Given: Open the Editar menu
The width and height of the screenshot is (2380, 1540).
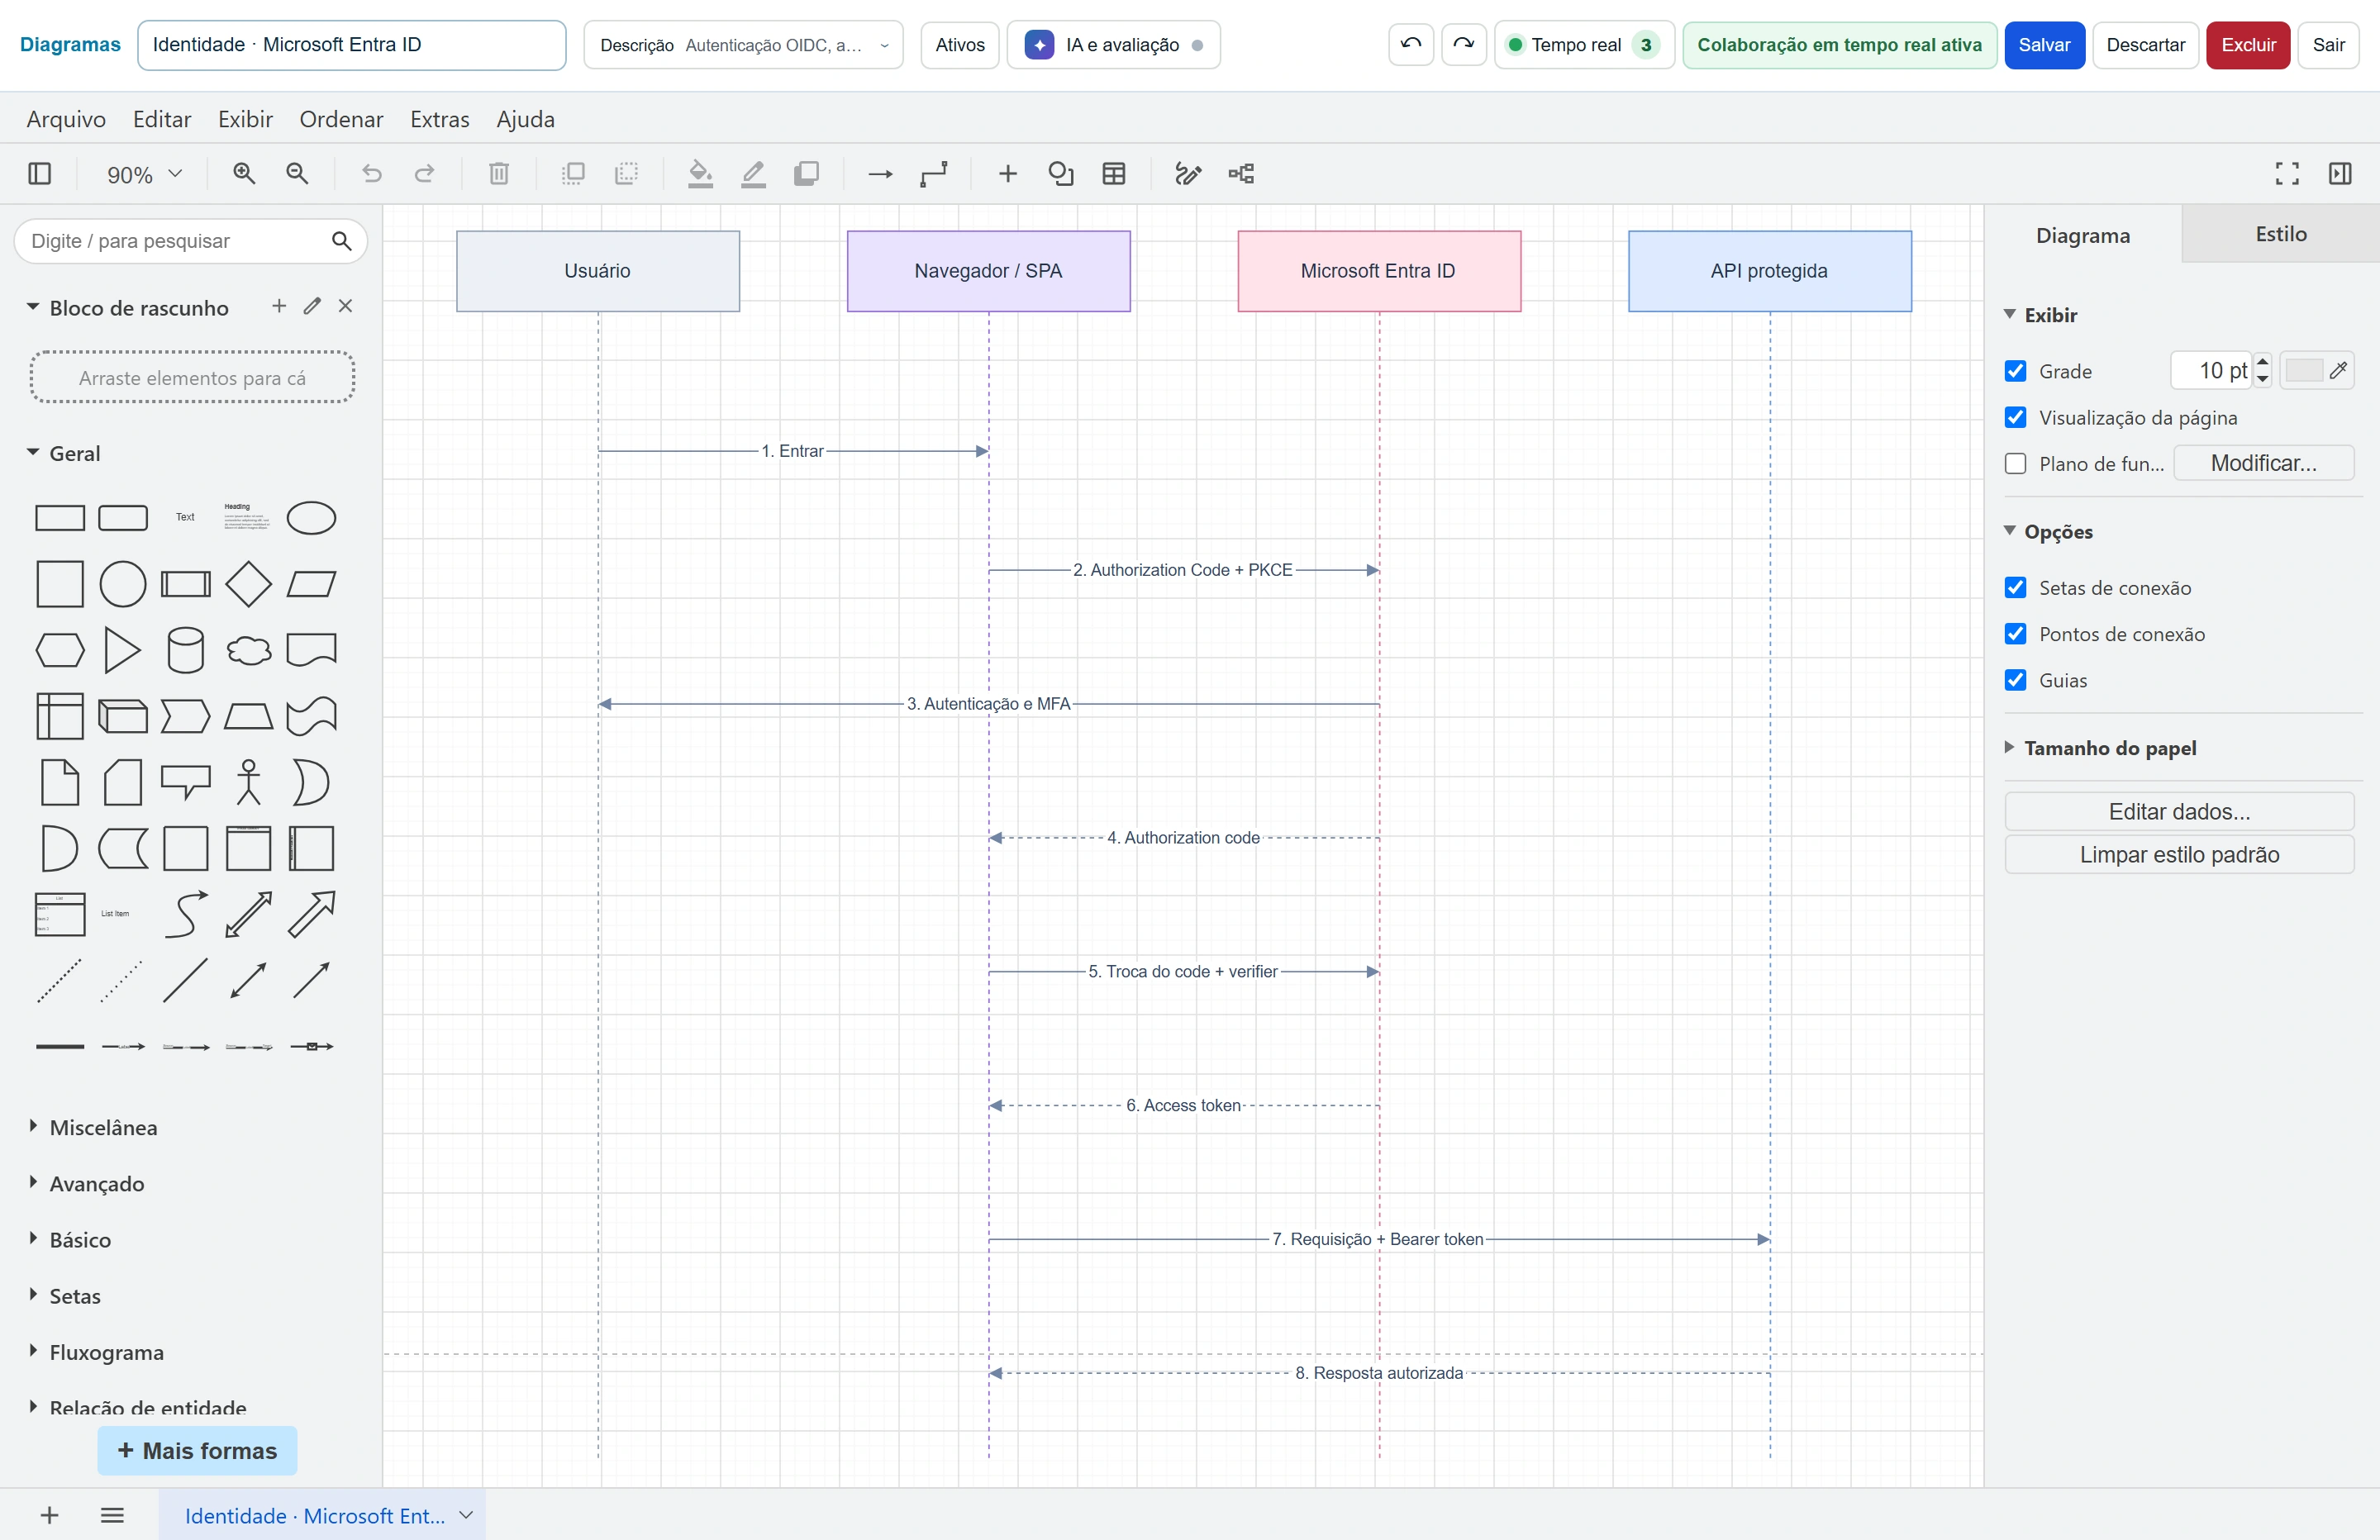Looking at the screenshot, I should [x=162, y=119].
